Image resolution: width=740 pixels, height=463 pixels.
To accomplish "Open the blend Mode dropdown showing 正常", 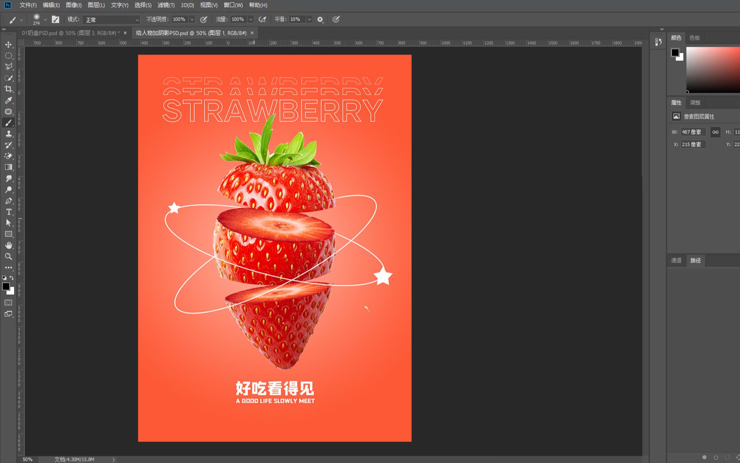I will tap(111, 20).
